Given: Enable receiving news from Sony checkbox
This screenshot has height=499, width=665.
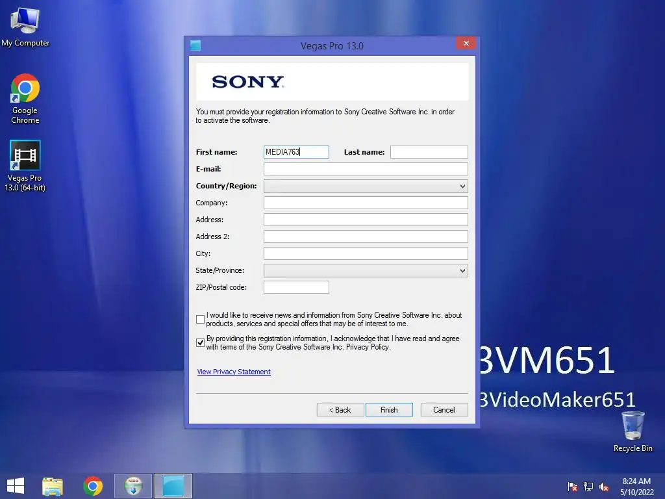Looking at the screenshot, I should pos(200,320).
